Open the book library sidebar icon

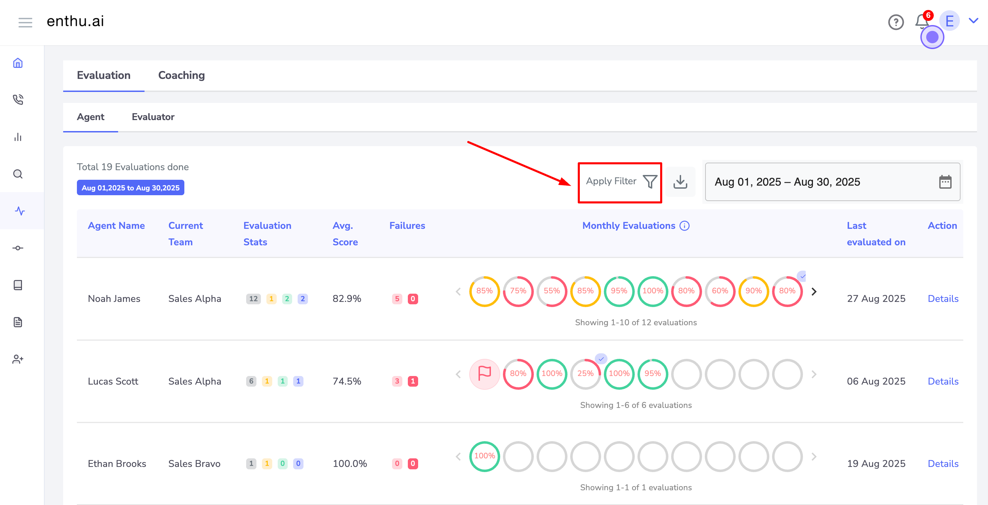(x=18, y=285)
